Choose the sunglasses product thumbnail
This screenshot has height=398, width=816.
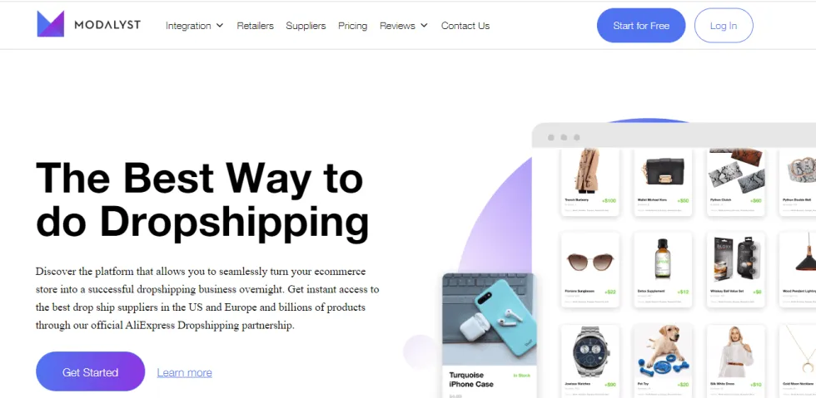(590, 262)
